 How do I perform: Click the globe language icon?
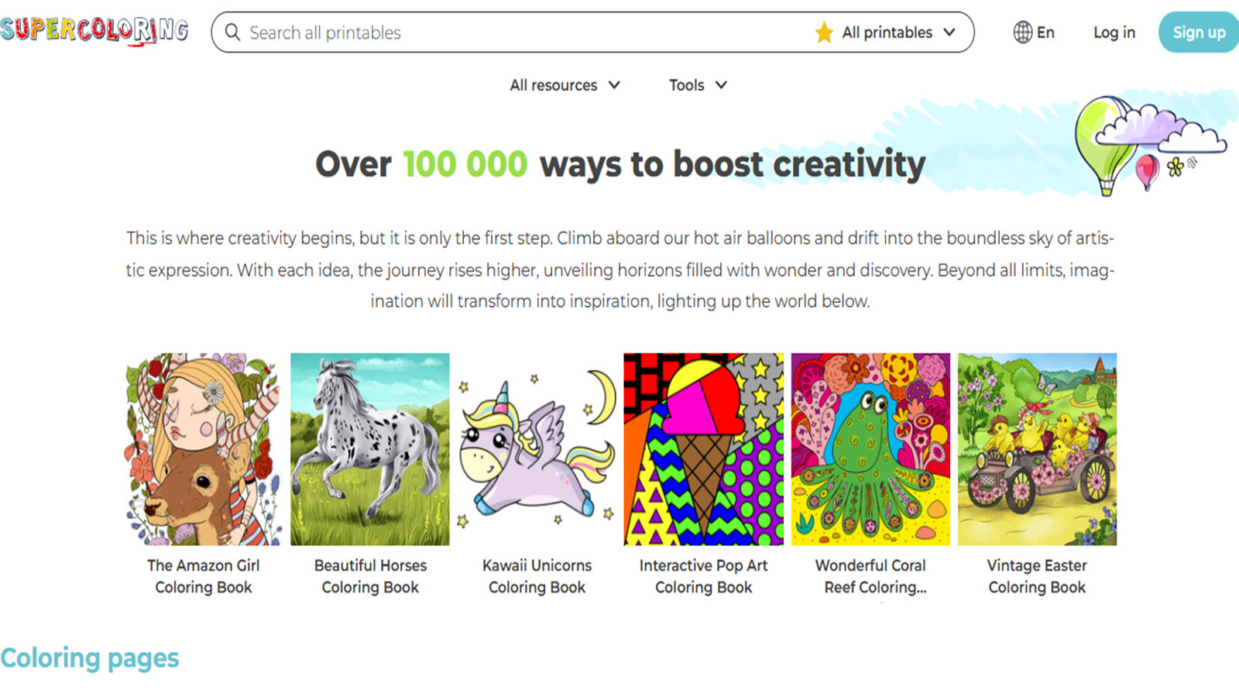(1023, 33)
